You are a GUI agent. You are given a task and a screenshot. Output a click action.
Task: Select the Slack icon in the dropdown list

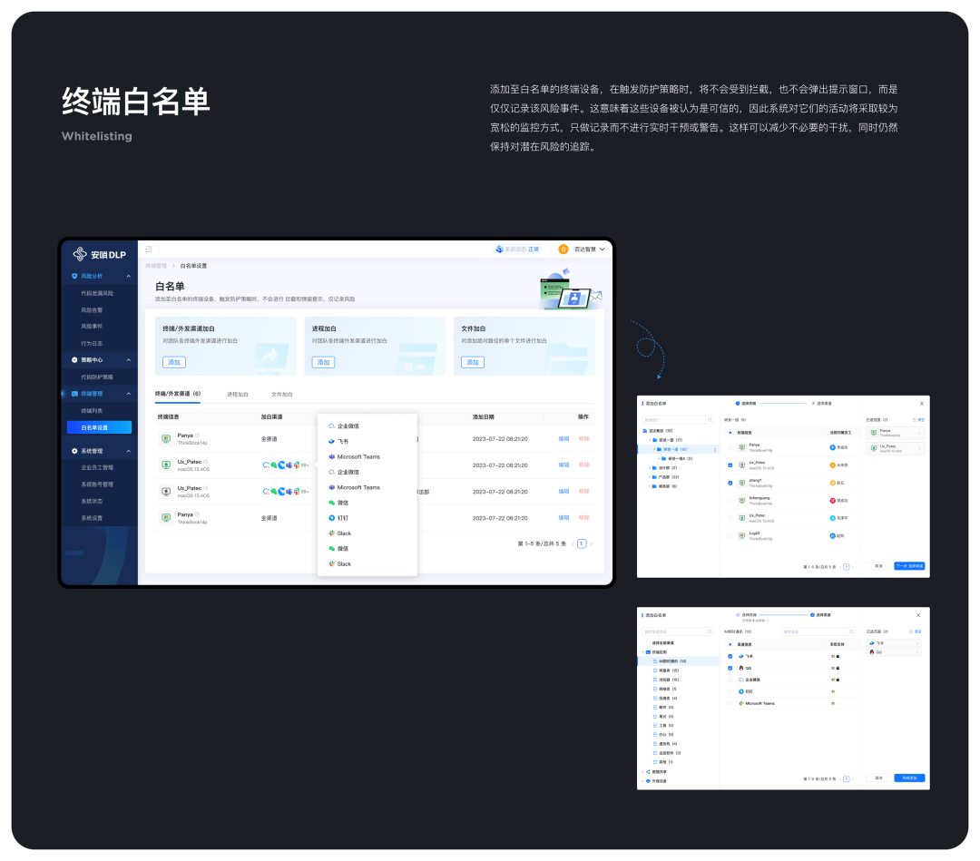pyautogui.click(x=331, y=533)
